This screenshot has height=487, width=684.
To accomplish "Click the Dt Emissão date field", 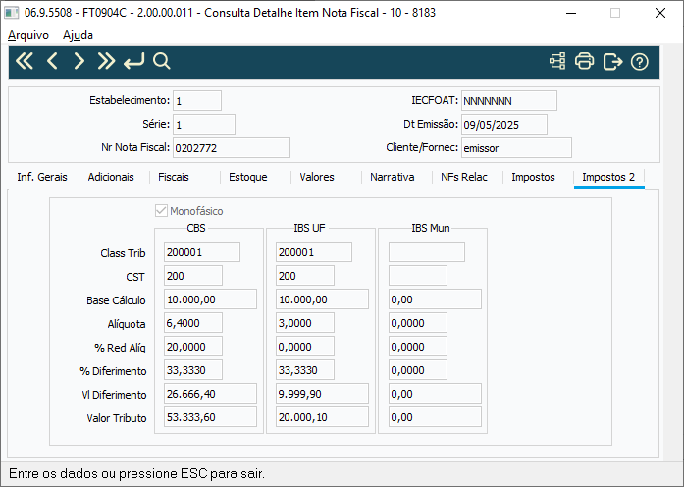I will pyautogui.click(x=504, y=125).
